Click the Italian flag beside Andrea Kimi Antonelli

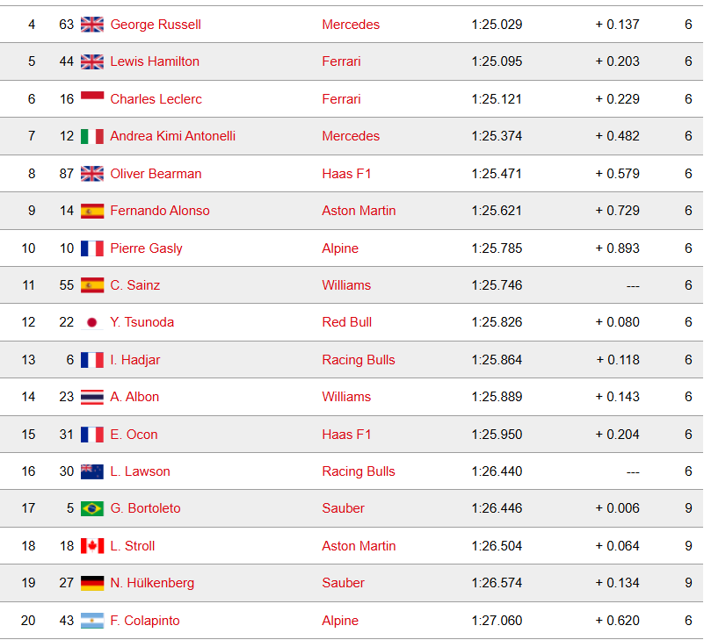(x=92, y=136)
